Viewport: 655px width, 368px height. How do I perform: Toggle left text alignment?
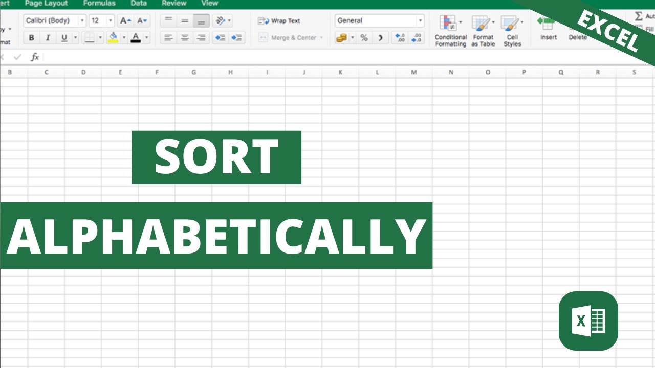(168, 38)
